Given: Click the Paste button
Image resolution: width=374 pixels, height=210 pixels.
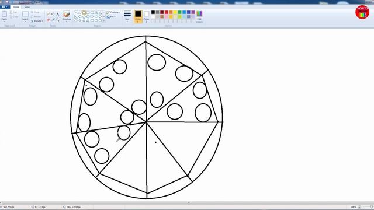Looking at the screenshot, I should [x=4, y=16].
